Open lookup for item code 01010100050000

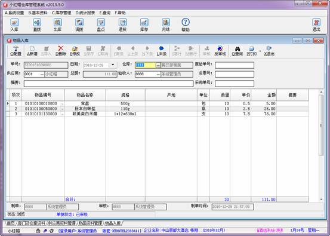click(x=62, y=109)
